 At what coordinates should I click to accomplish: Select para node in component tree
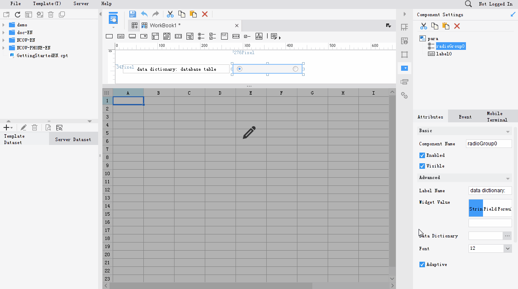433,38
